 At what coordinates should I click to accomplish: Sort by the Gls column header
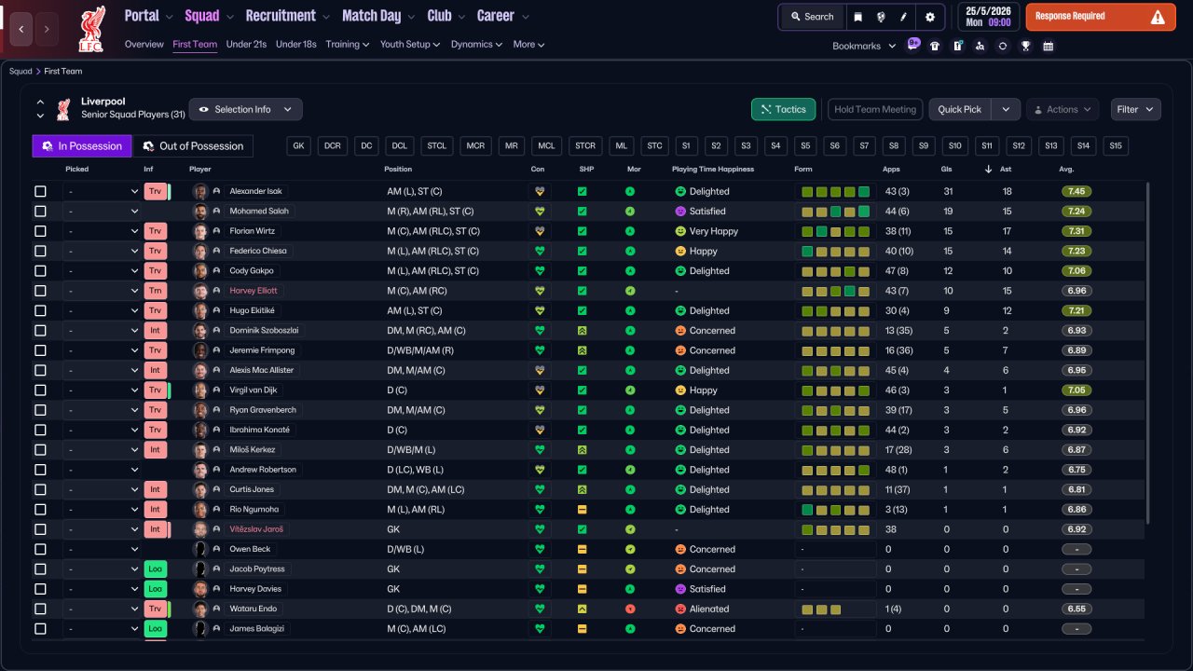947,170
